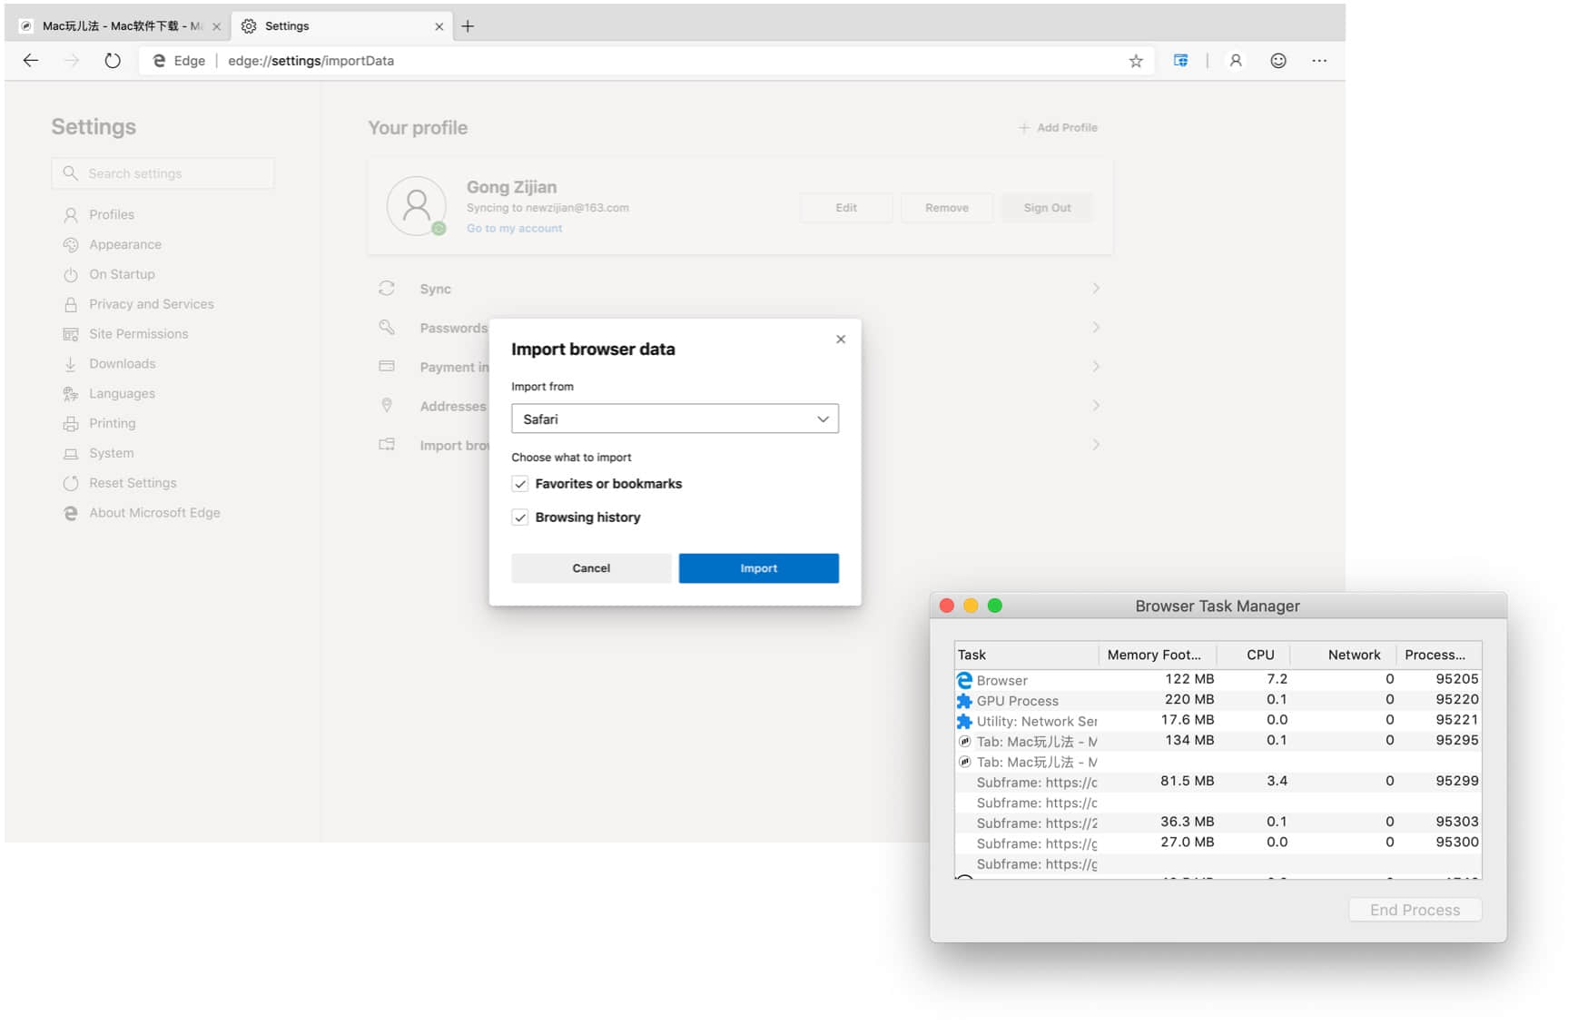The image size is (1578, 1035).
Task: Open Appearance settings
Action: click(x=113, y=245)
